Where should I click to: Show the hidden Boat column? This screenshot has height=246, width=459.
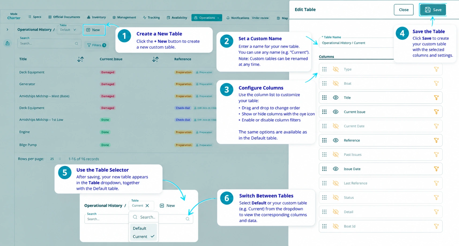pos(335,84)
